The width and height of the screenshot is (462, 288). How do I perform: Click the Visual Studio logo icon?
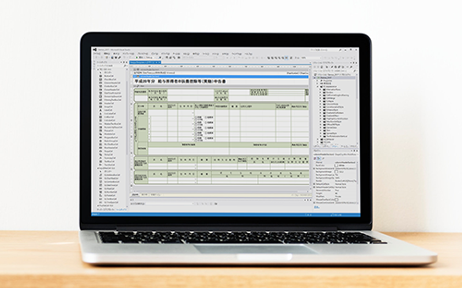[95, 50]
